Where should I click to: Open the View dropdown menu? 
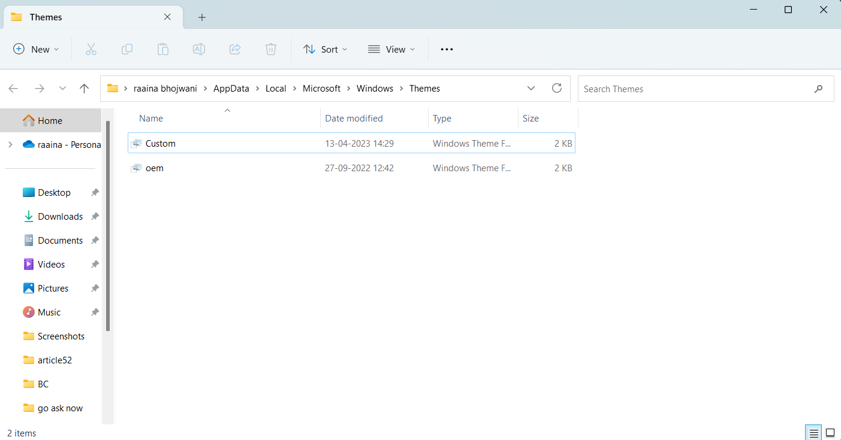coord(391,49)
